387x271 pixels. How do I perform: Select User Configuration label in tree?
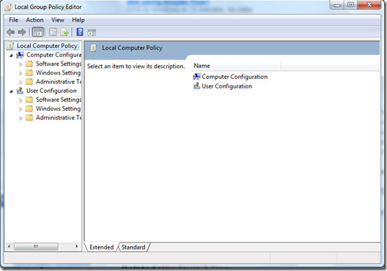[52, 91]
